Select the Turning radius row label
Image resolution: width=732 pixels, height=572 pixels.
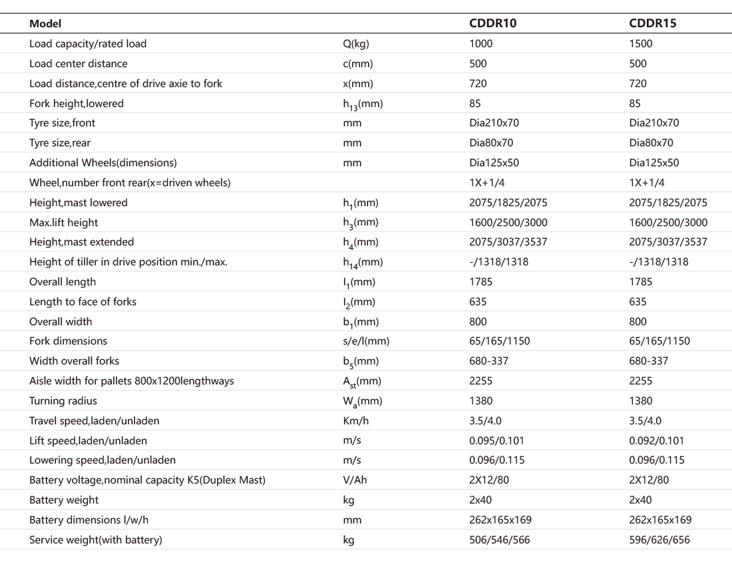point(63,401)
